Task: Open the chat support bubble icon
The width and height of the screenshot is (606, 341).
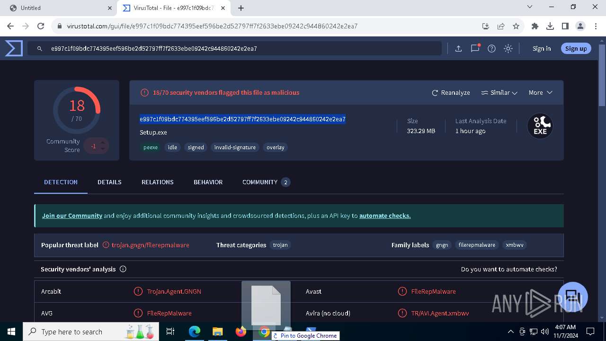Action: [573, 297]
